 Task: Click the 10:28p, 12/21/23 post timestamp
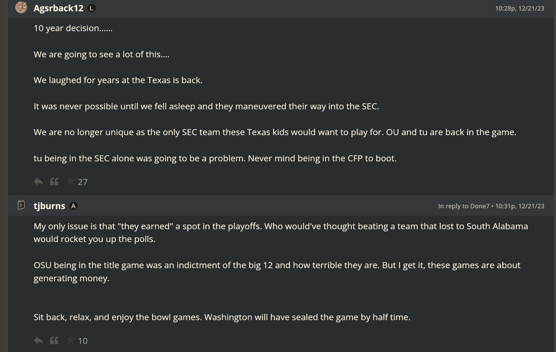[519, 8]
